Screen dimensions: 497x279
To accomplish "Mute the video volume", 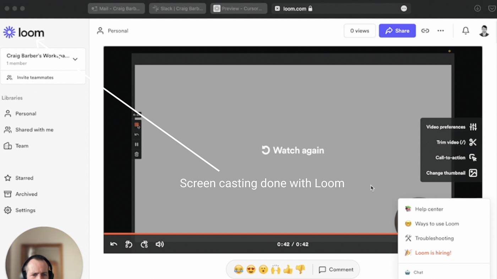I will click(x=160, y=244).
